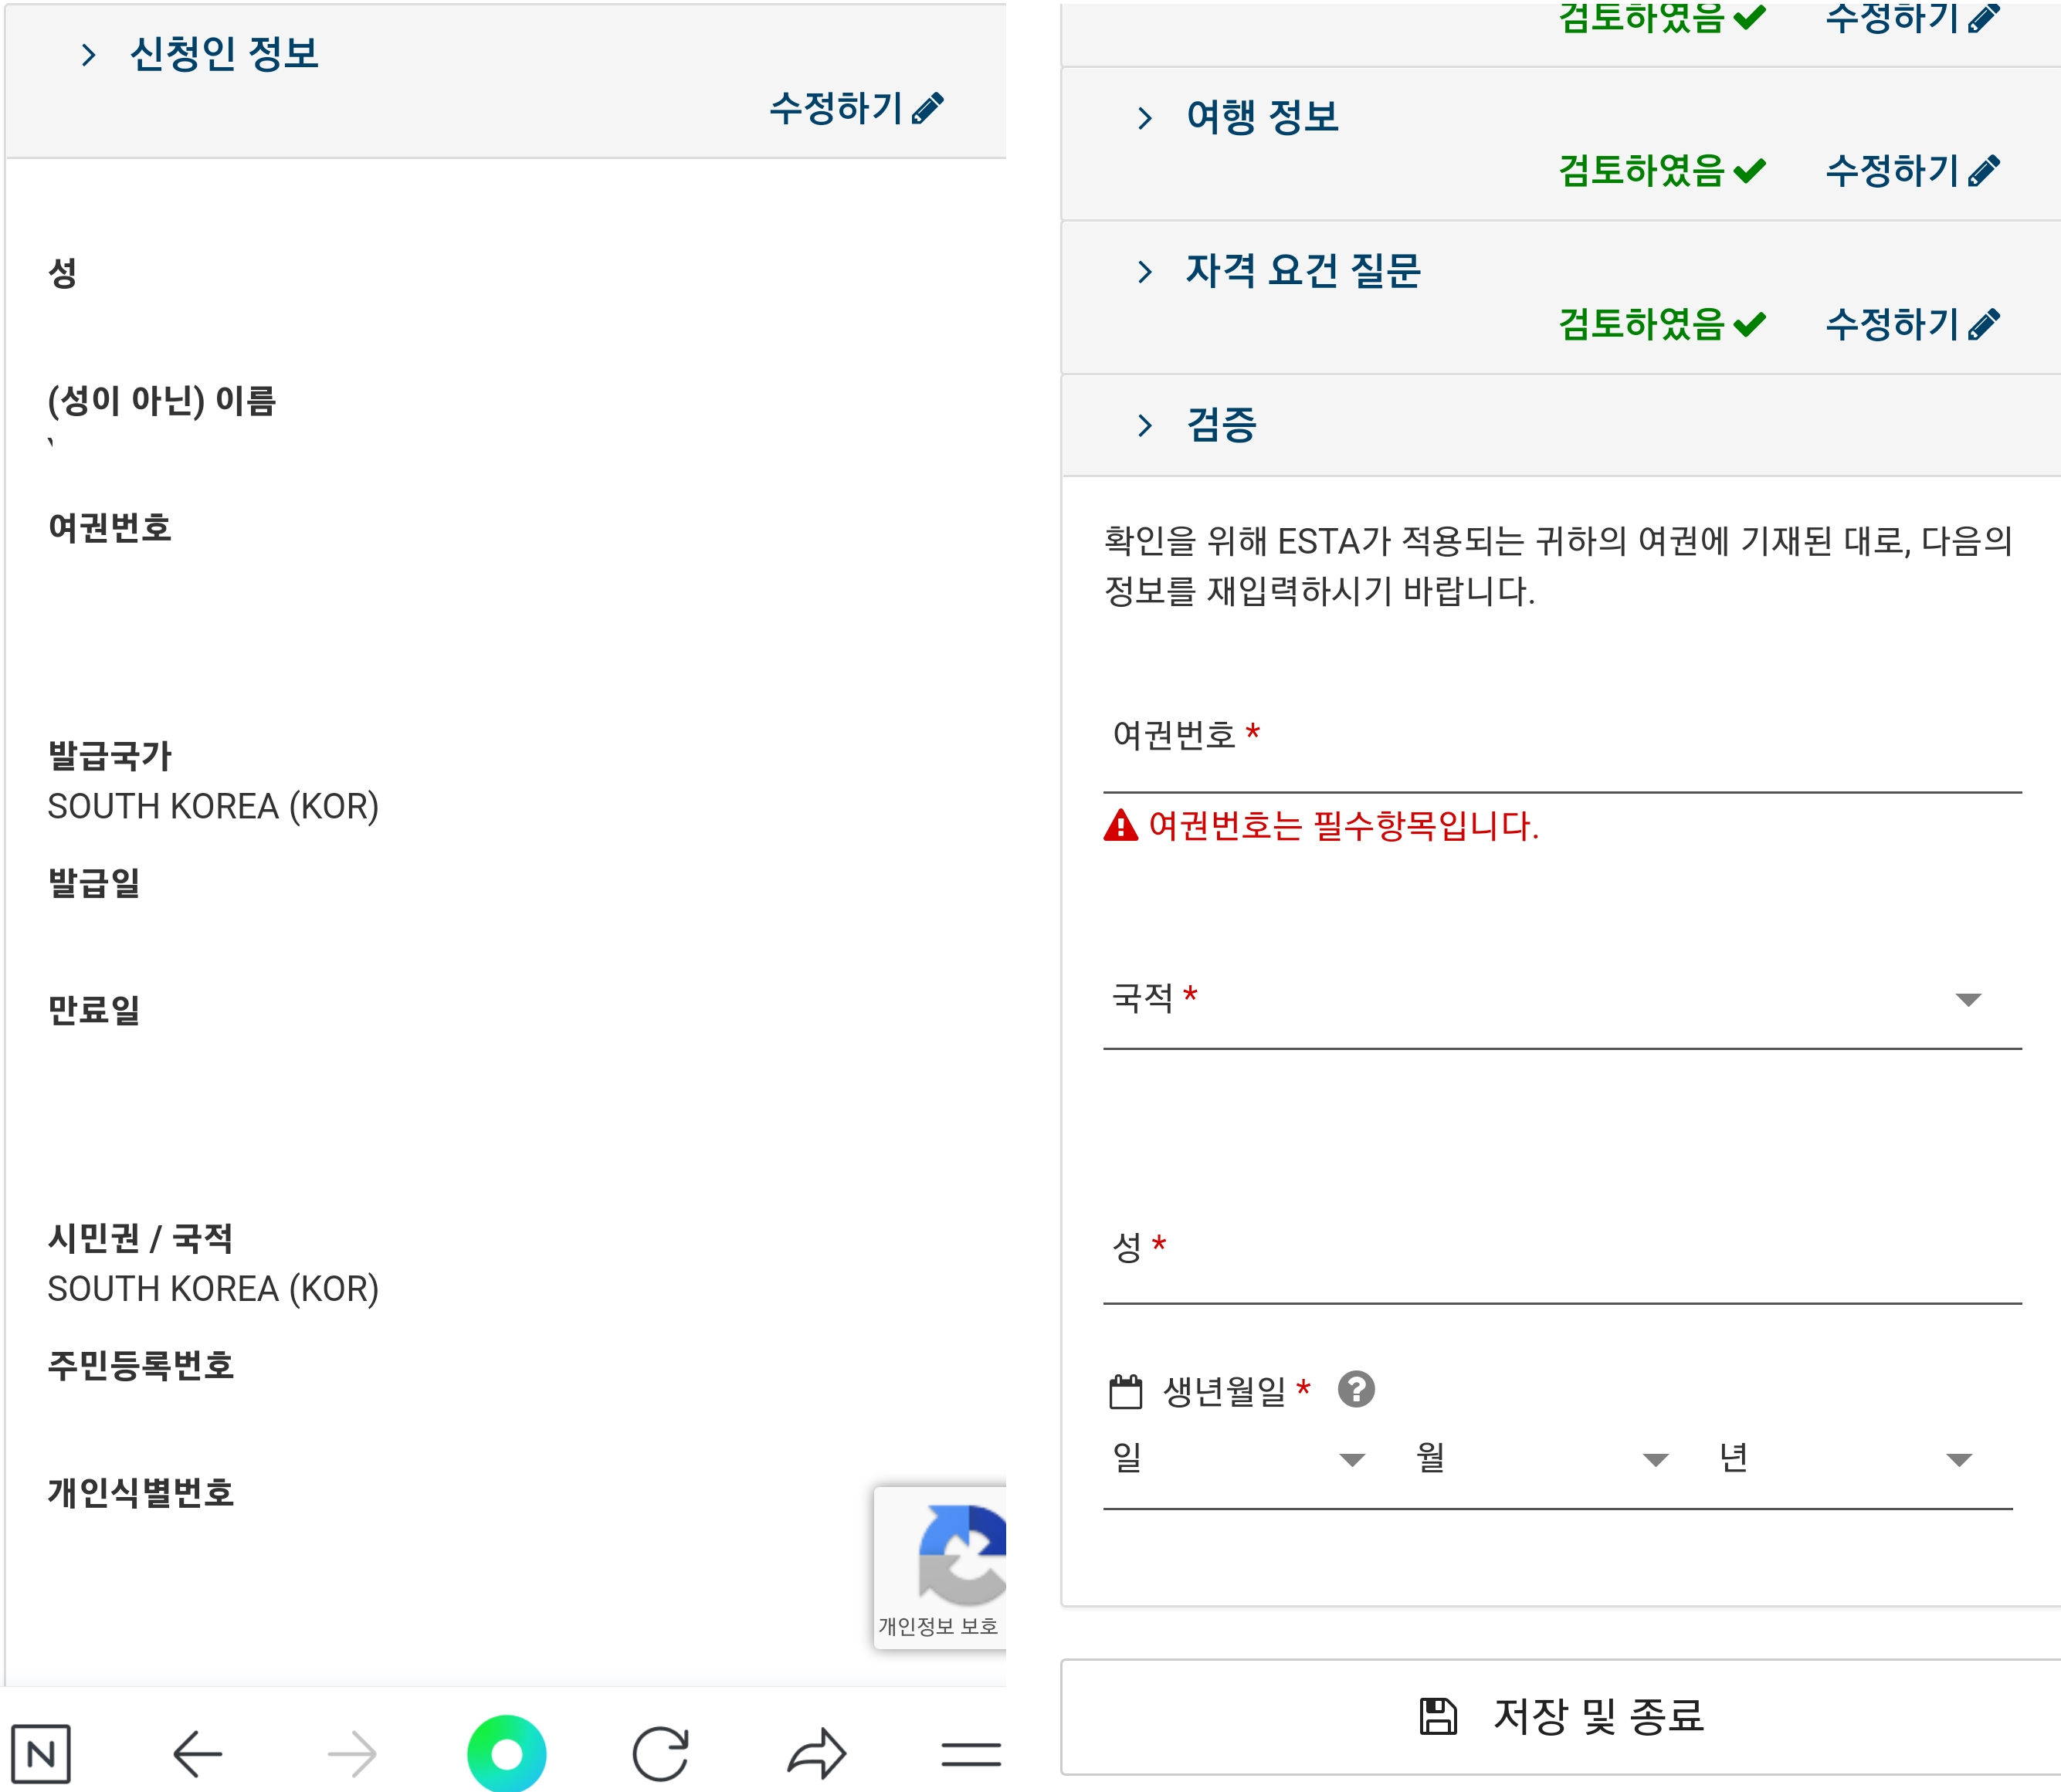Tap the green circle search button
2061x1792 pixels.
pyautogui.click(x=507, y=1753)
